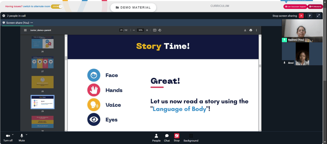
Task: Open page 30 thumbnail
Action: (x=43, y=122)
